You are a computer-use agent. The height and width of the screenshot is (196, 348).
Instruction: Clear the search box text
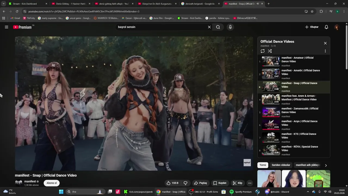click(209, 27)
